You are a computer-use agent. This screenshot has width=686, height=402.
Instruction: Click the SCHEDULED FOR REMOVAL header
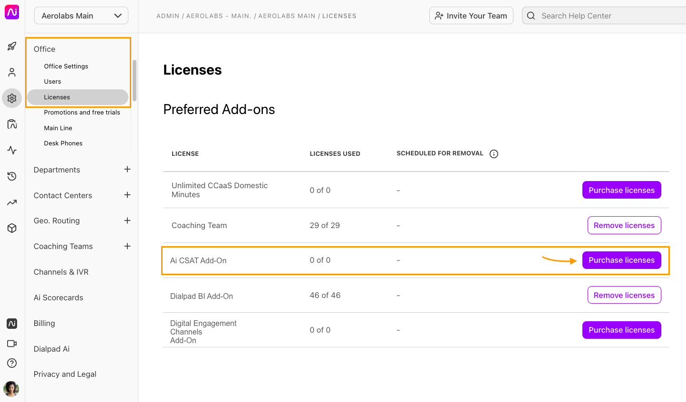(440, 153)
